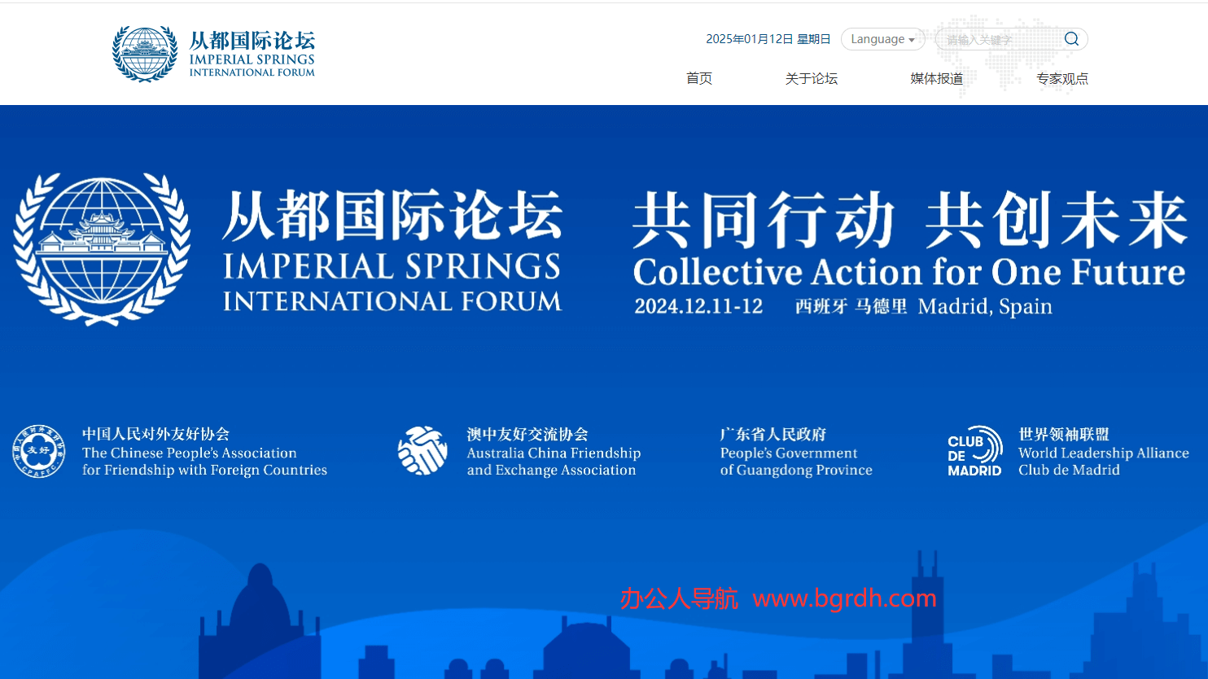Viewport: 1208px width, 679px height.
Task: Open the Language dropdown
Action: pos(882,39)
